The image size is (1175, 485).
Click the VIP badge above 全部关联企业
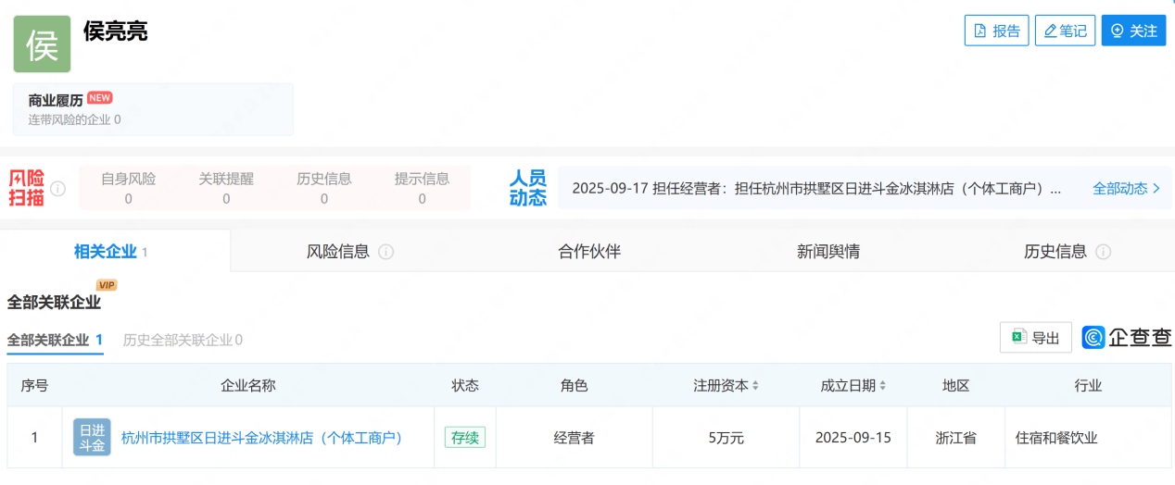[x=107, y=285]
